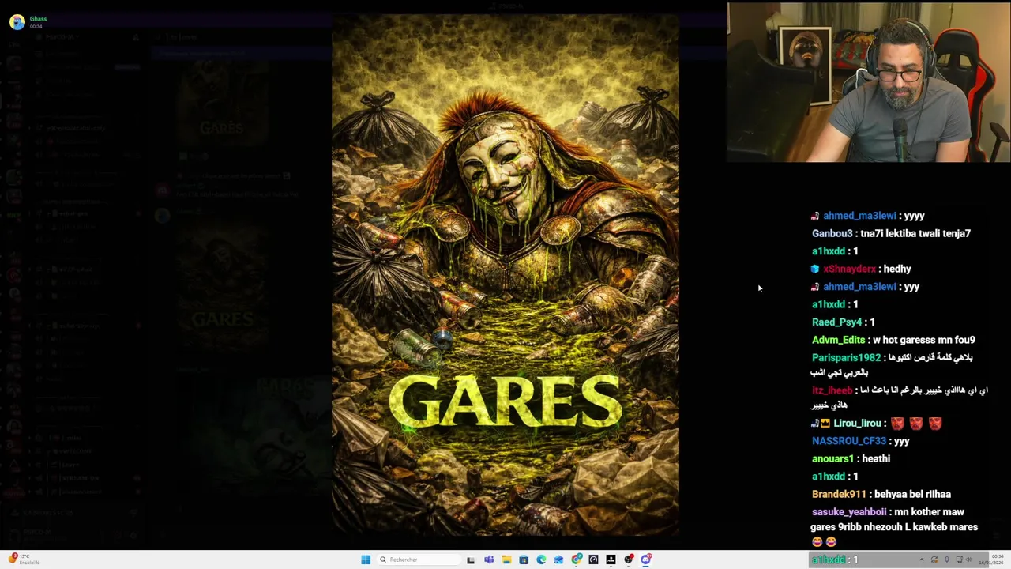Click the sasuke_yeahboii chat username
Screen dimensions: 1011x569
pos(849,512)
